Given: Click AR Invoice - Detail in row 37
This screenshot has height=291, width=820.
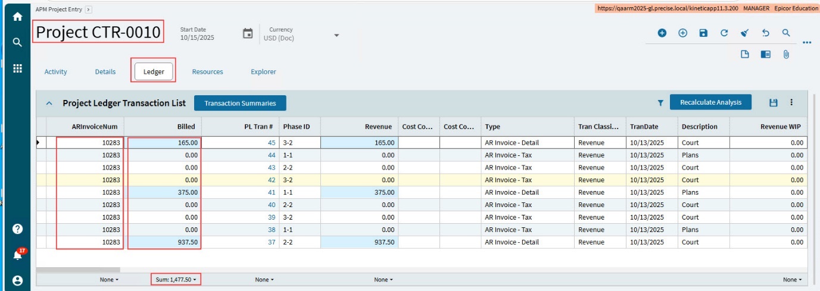Looking at the screenshot, I should (512, 242).
